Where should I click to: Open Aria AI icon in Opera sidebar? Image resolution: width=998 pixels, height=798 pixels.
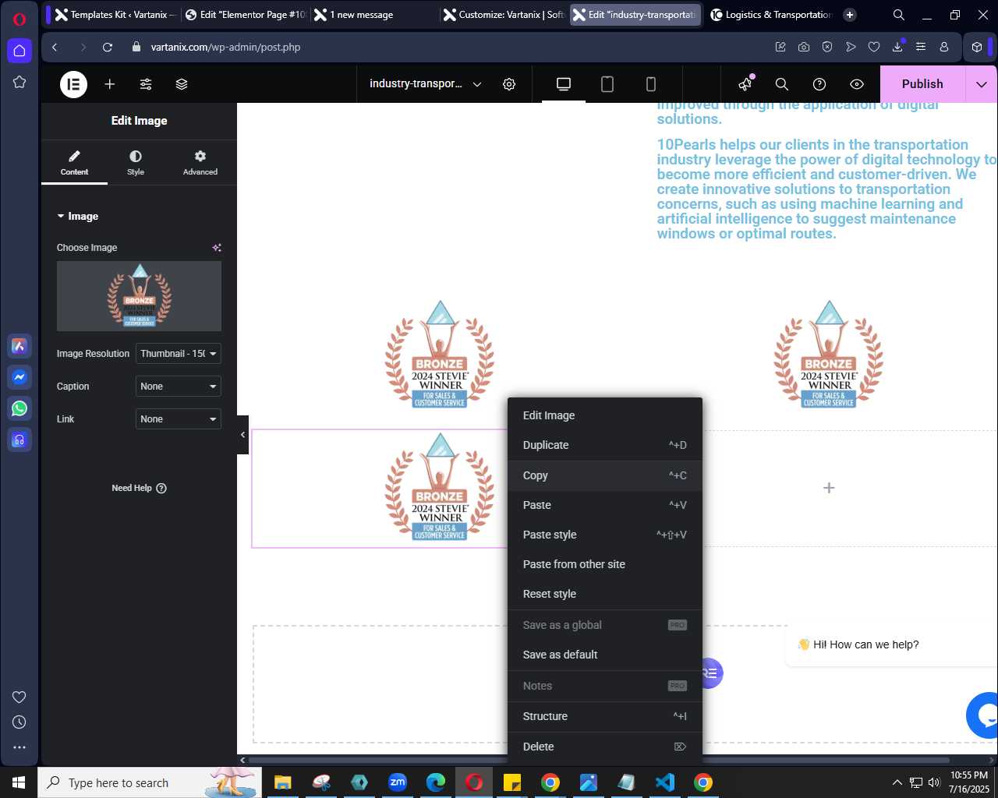(x=19, y=346)
